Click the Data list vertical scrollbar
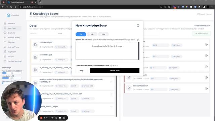 tap(116, 96)
